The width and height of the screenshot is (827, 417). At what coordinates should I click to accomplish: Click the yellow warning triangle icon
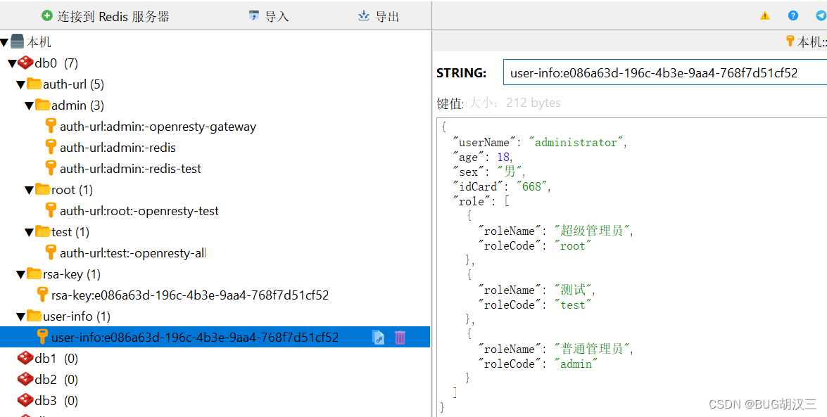[x=765, y=15]
